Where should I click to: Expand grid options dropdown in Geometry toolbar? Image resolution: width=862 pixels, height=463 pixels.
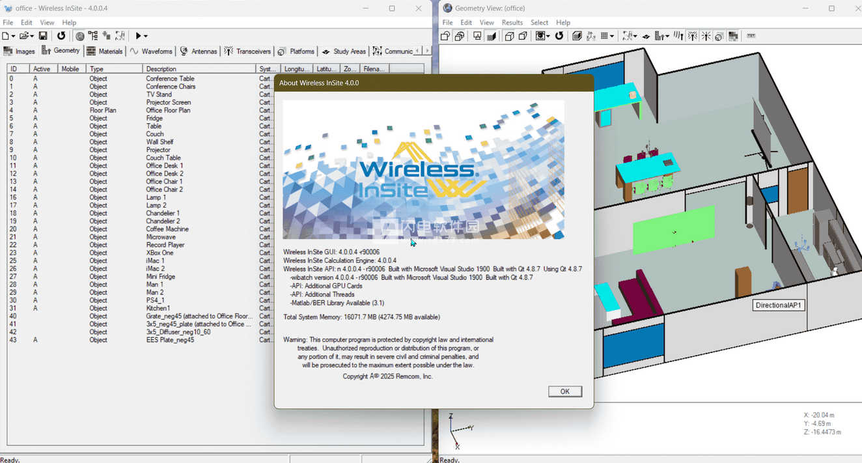pyautogui.click(x=612, y=36)
